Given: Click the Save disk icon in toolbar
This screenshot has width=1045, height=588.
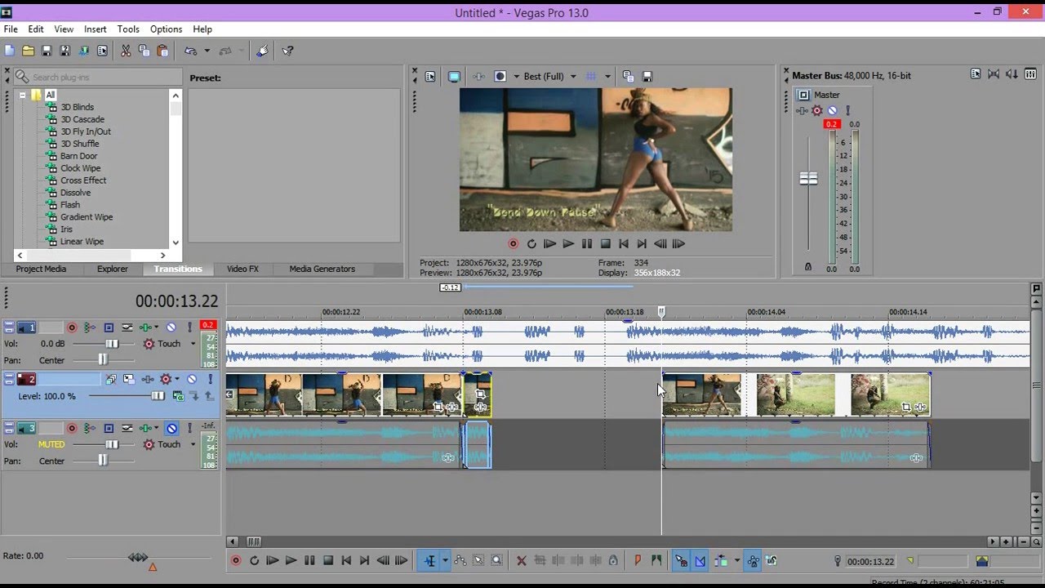Looking at the screenshot, I should 47,51.
